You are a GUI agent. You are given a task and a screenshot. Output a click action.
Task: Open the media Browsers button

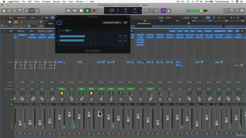242,11
